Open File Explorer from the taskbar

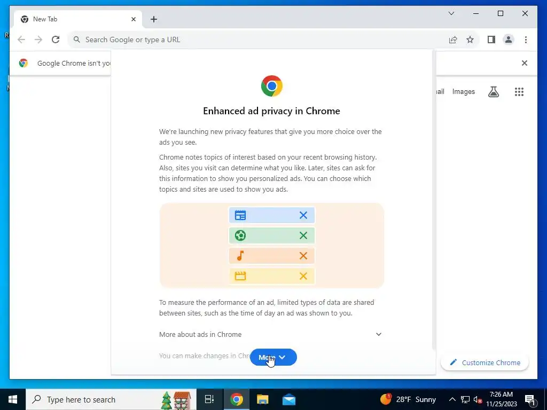(x=262, y=399)
